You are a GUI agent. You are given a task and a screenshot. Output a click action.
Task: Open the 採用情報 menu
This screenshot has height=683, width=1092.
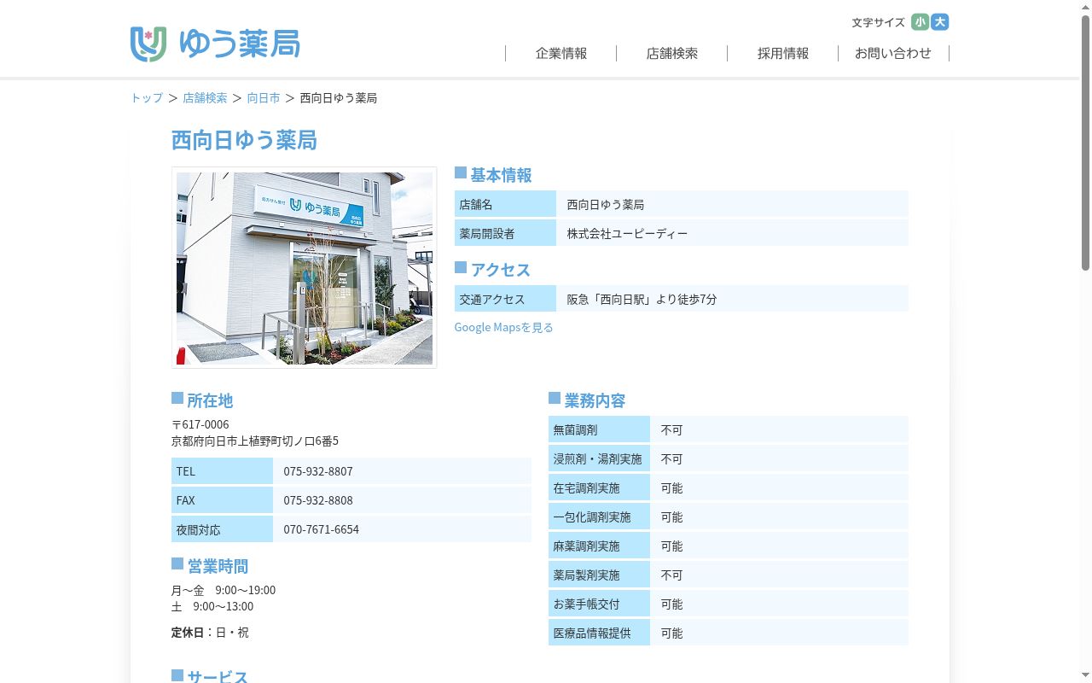point(783,53)
